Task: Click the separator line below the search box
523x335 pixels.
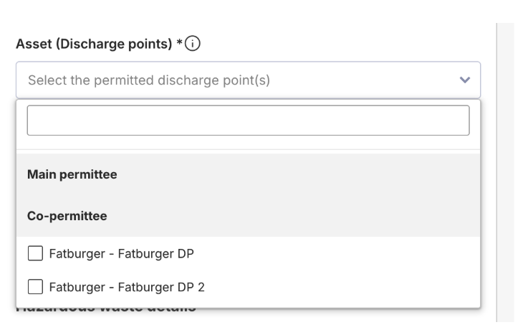Action: (248, 149)
